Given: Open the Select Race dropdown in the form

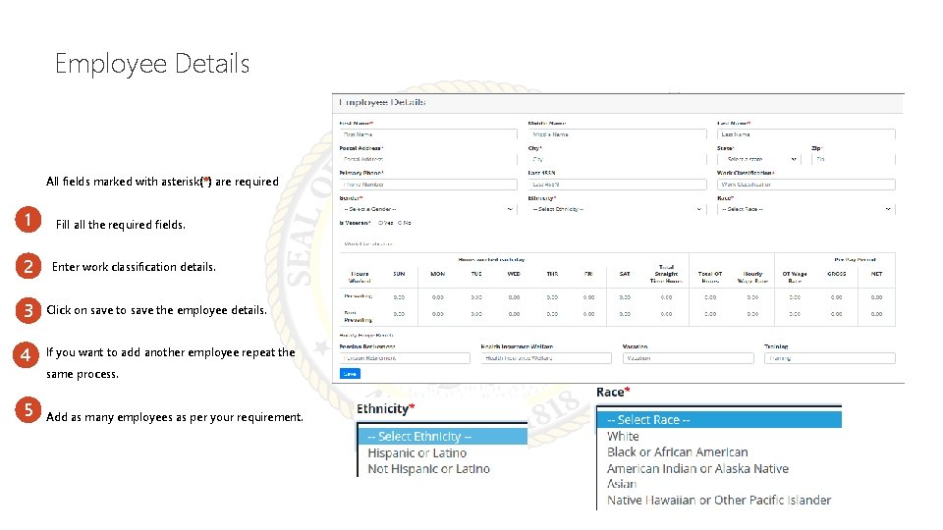Looking at the screenshot, I should pos(805,209).
